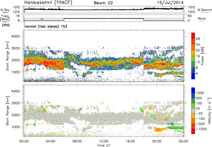
Task: Click the '-25' value on the Velocity scale
Action: pyautogui.click(x=199, y=113)
